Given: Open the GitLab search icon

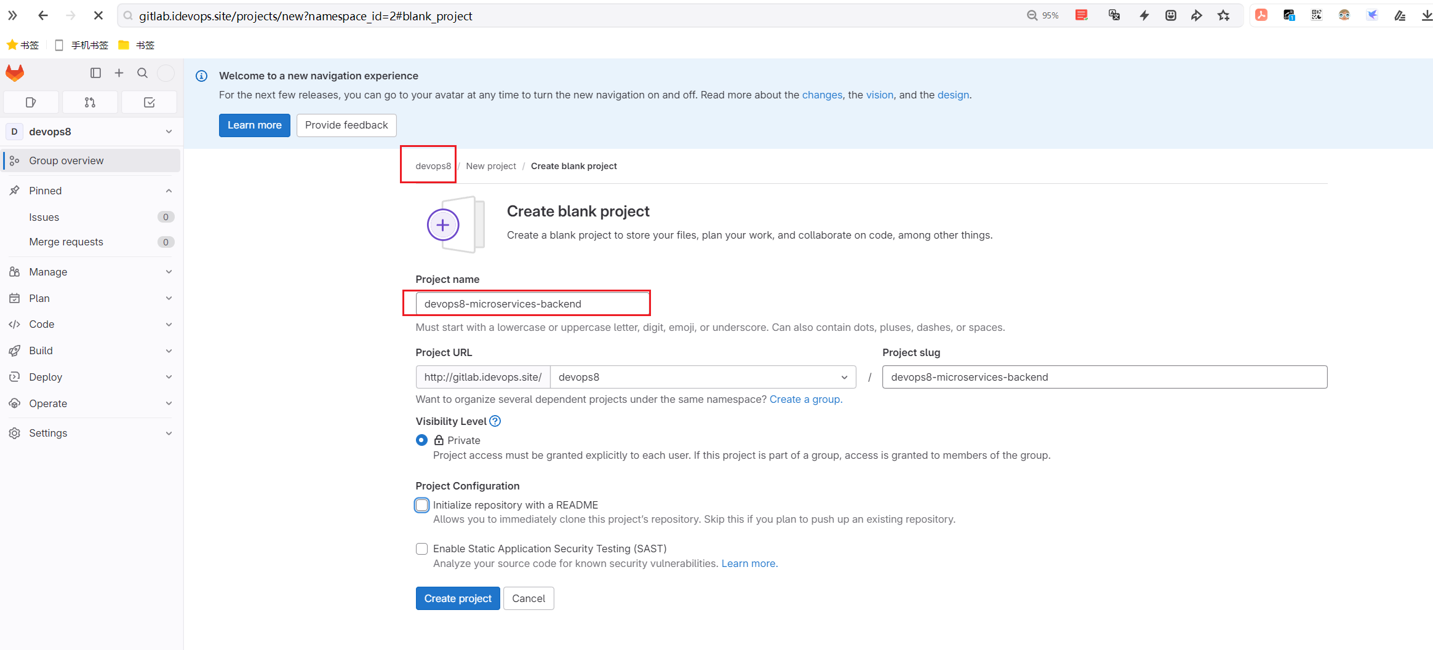Looking at the screenshot, I should 142,73.
